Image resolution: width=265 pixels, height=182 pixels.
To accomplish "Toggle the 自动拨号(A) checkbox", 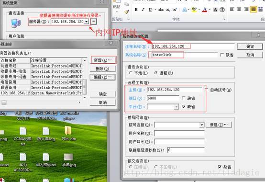I will pos(206,90).
